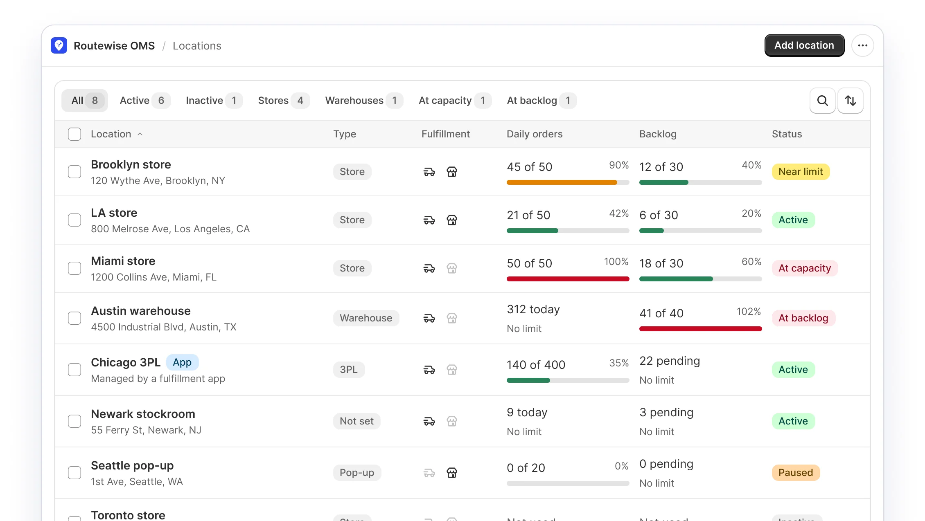Open the Locations breadcrumb link
Screen dimensions: 925x521
click(197, 46)
